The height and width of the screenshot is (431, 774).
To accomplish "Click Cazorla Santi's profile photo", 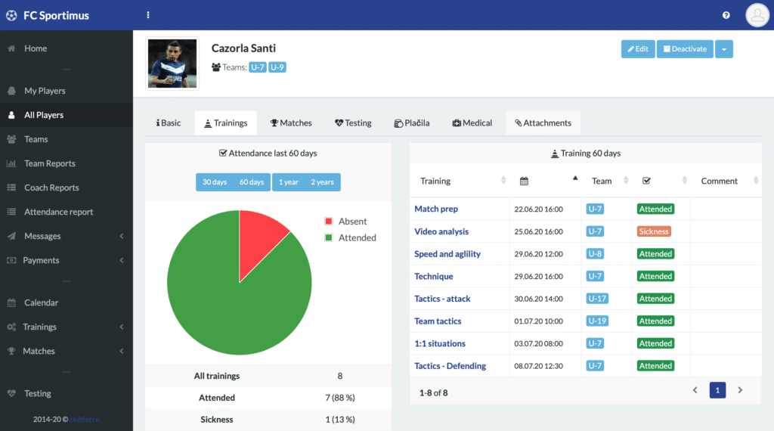I will pyautogui.click(x=172, y=64).
